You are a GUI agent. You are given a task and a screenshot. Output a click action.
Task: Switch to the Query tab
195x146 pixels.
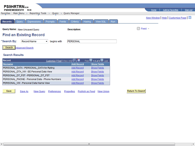coord(20,22)
